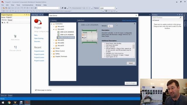The width and height of the screenshot is (187, 105).
Task: Open the File menu
Action: (2, 5)
